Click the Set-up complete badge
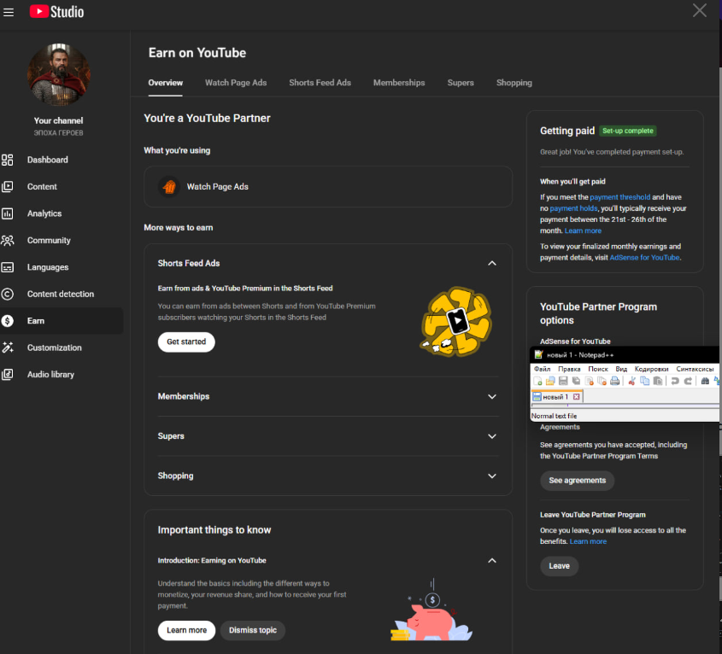The width and height of the screenshot is (722, 654). tap(628, 131)
